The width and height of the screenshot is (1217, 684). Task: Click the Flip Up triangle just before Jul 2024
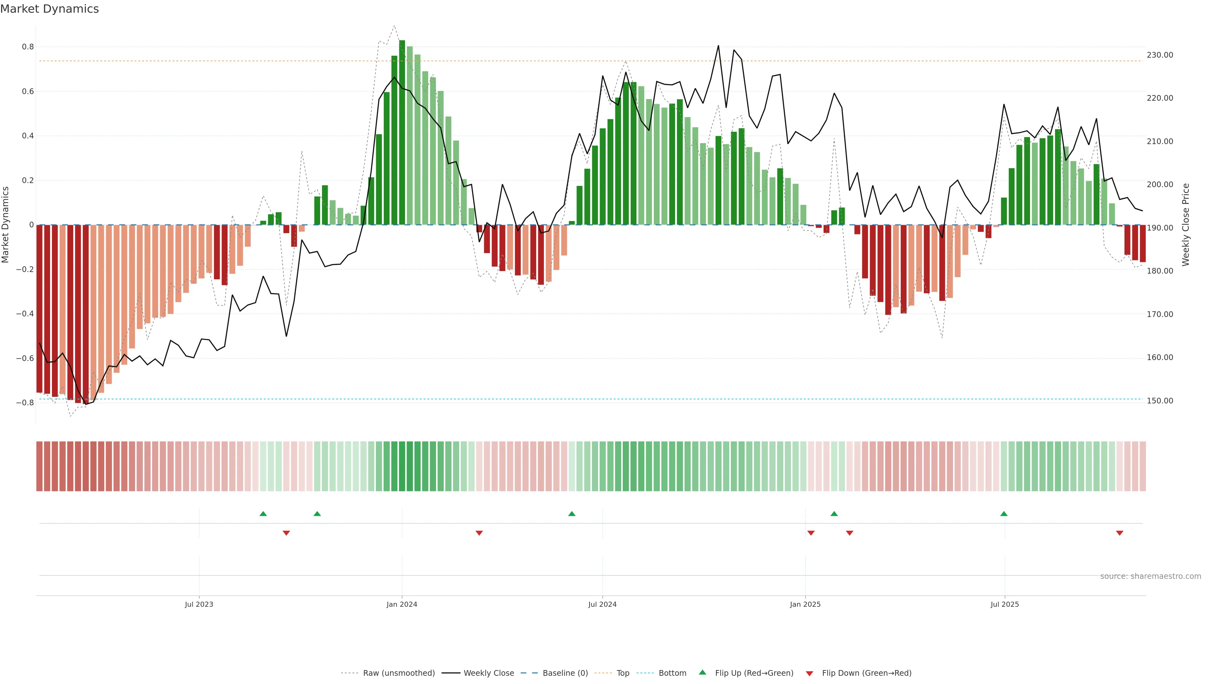click(572, 514)
